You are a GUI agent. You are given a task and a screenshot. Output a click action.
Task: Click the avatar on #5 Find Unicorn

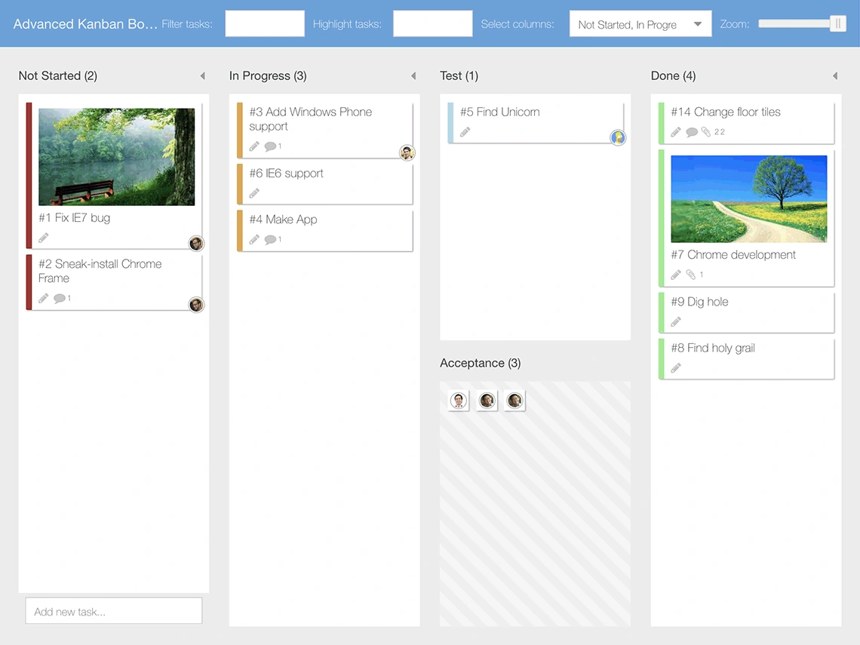coord(618,137)
